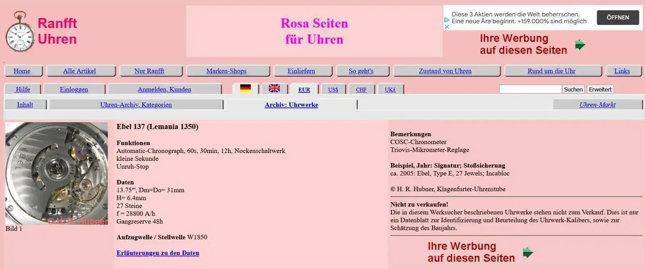
Task: Switch currency to US$
Action: coord(333,89)
